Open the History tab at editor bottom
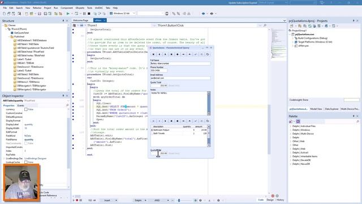Image resolution: width=362 pixels, height=204 pixels. [x=280, y=200]
